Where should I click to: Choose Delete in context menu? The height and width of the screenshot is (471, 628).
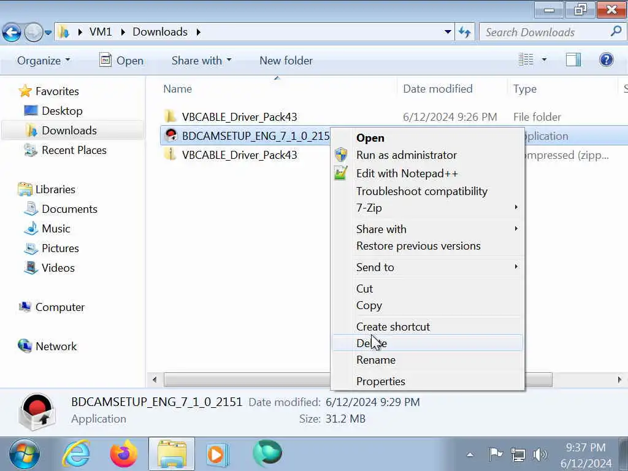(x=427, y=343)
